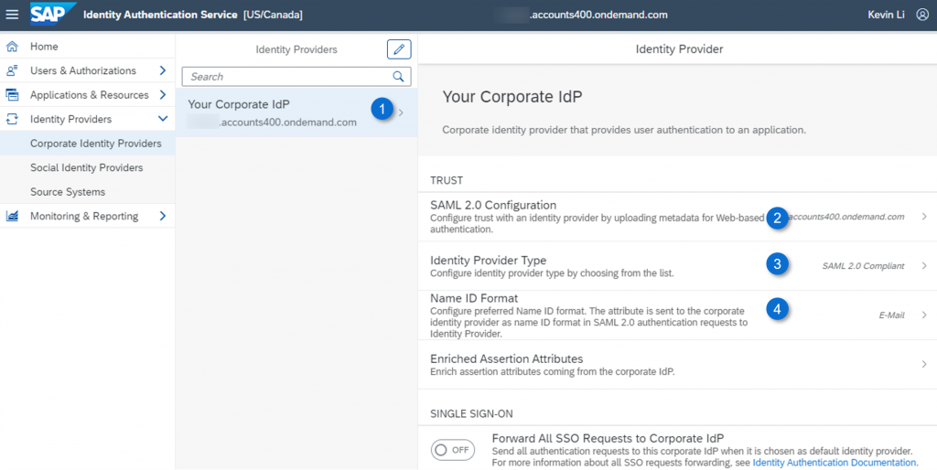Click the SAP logo
937x470 pixels.
[53, 15]
